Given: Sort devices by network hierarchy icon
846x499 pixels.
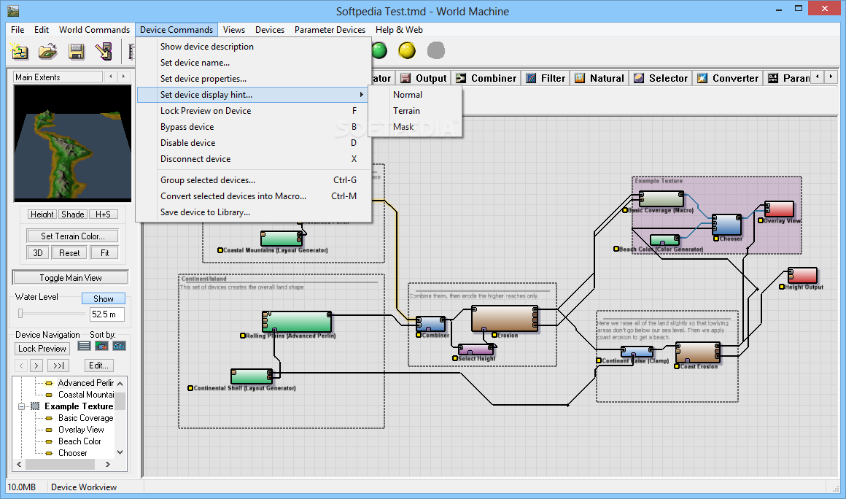Looking at the screenshot, I should [x=119, y=346].
